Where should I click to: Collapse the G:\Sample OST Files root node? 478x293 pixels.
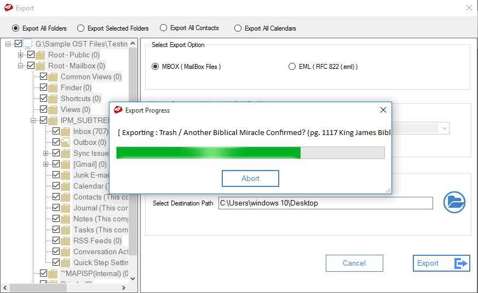(8, 44)
